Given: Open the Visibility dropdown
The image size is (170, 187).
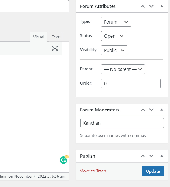Looking at the screenshot, I should [x=114, y=50].
